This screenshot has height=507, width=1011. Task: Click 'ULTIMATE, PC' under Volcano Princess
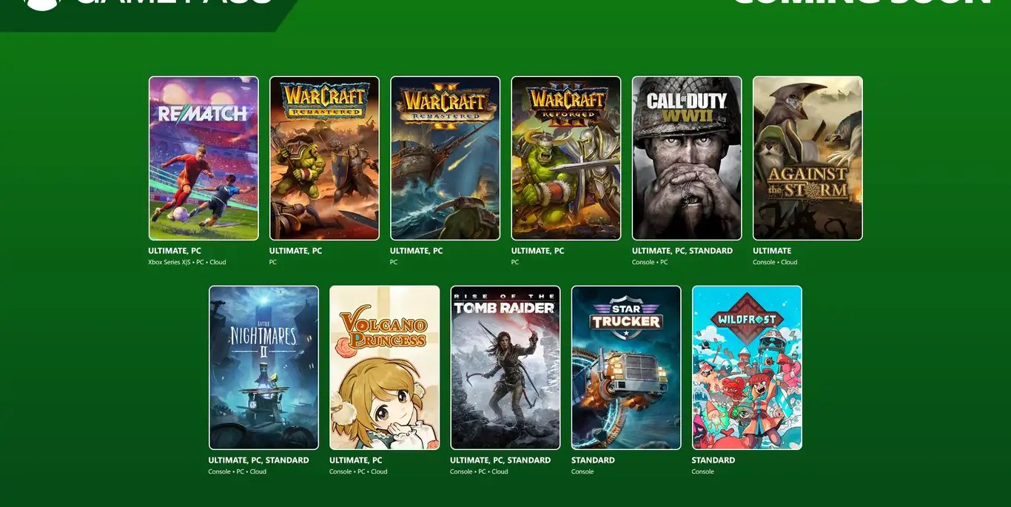coord(356,460)
